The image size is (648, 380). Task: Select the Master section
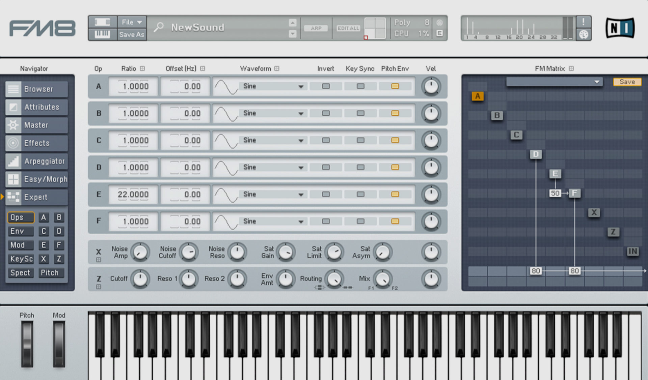point(36,125)
